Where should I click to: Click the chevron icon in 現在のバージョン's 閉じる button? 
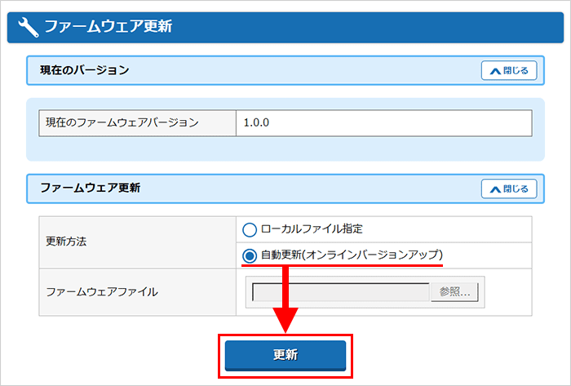[x=494, y=71]
